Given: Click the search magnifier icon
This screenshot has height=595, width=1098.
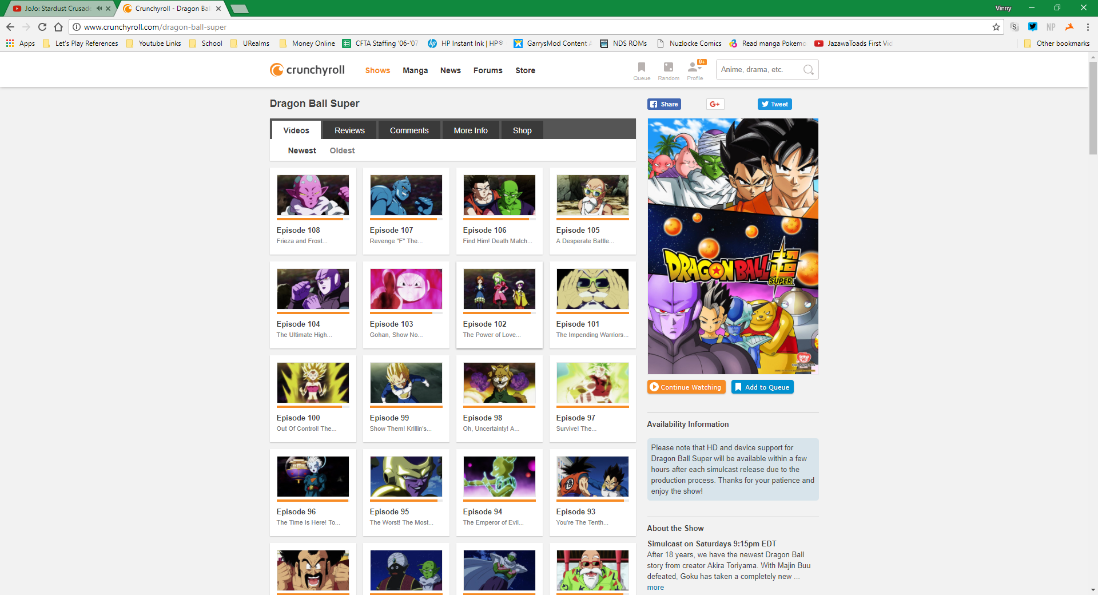Looking at the screenshot, I should [x=808, y=70].
